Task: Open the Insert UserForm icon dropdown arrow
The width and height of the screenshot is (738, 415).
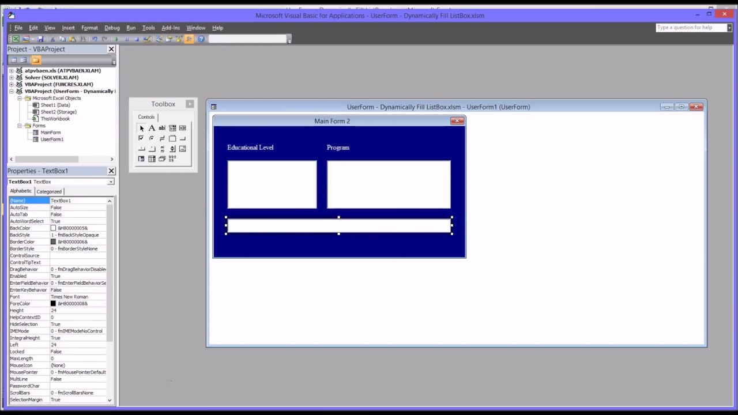Action: point(32,39)
